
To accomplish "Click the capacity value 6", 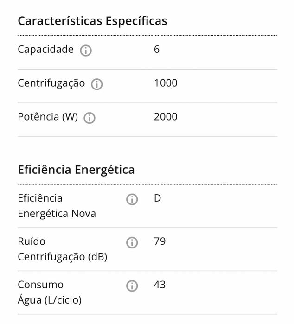I will [157, 50].
